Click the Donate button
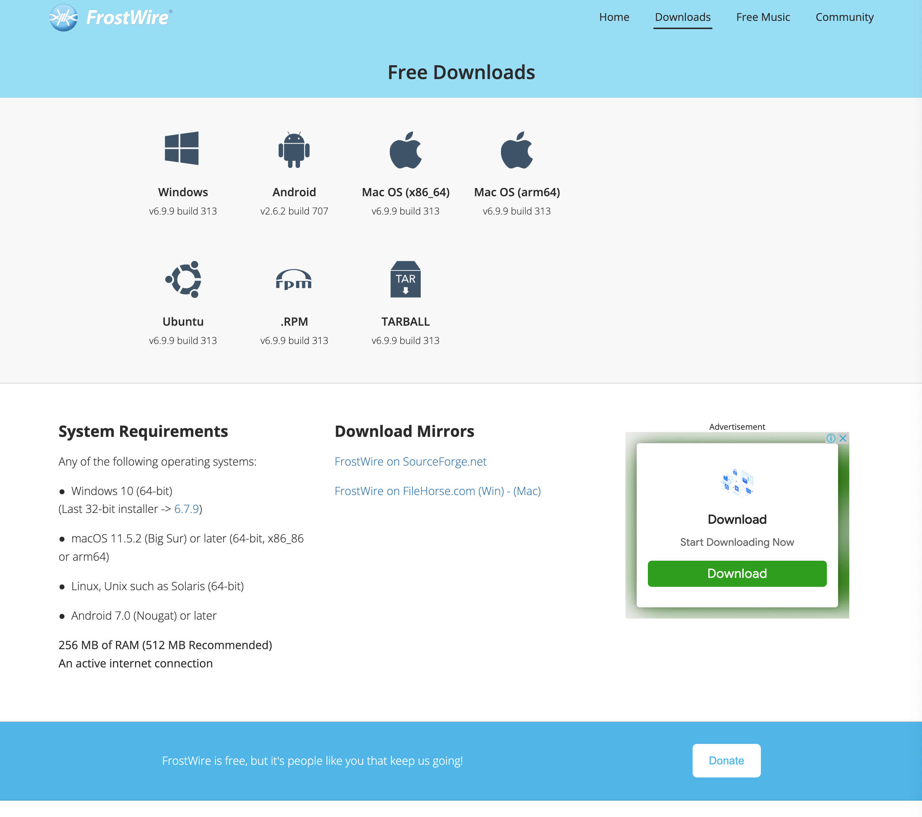 pos(726,761)
